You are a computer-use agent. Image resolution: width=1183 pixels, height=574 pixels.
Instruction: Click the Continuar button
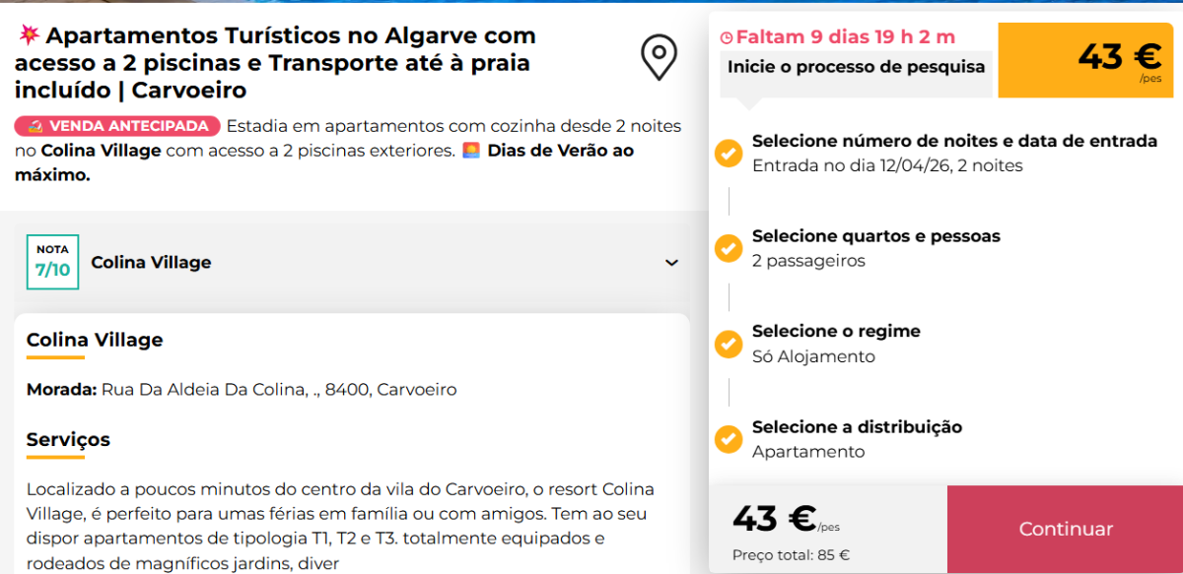[x=1065, y=530]
